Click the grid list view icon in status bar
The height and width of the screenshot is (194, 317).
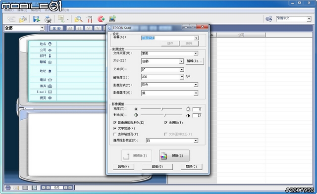point(25,188)
